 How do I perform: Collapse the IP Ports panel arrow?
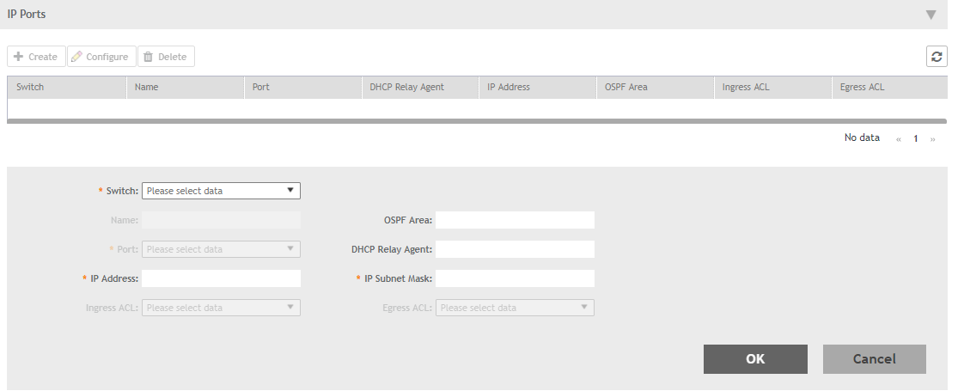tap(931, 15)
